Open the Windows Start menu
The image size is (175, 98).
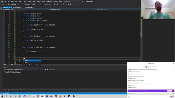point(2,96)
